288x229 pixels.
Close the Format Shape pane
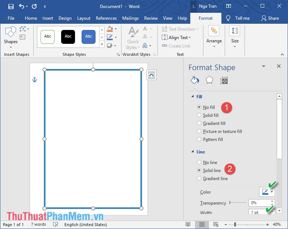(x=278, y=66)
